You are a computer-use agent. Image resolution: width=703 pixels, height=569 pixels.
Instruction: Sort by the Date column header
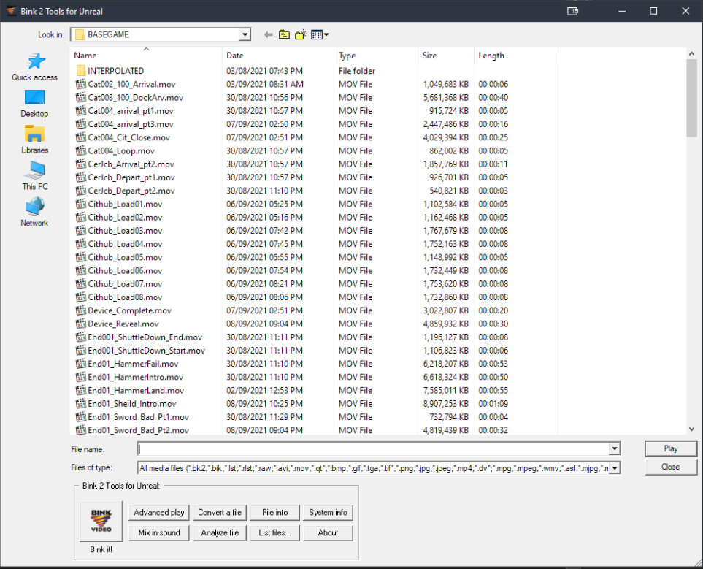click(x=277, y=56)
